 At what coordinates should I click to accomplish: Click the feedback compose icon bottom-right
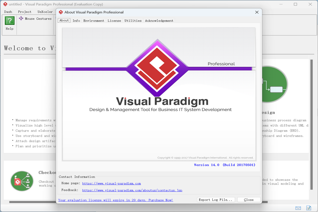[x=309, y=208]
